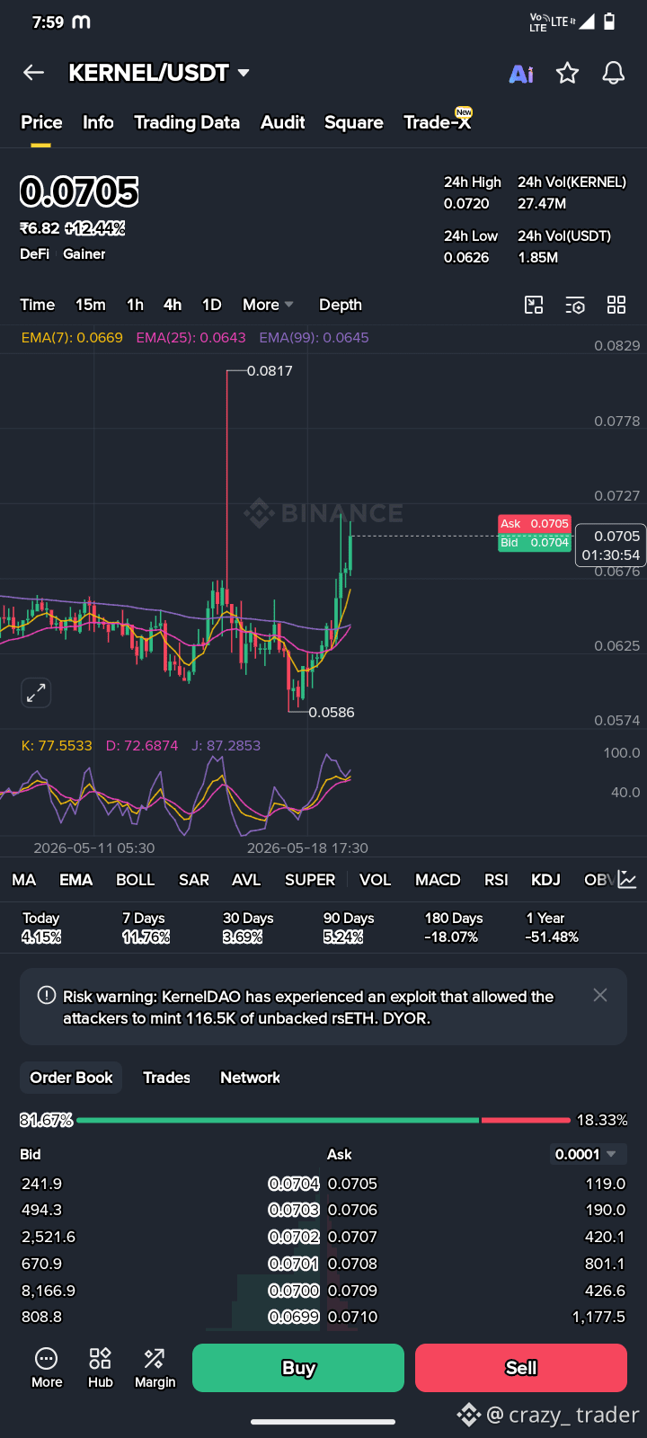Tap the KDJ K: 77.5533 value
This screenshot has width=647, height=1438.
point(57,746)
